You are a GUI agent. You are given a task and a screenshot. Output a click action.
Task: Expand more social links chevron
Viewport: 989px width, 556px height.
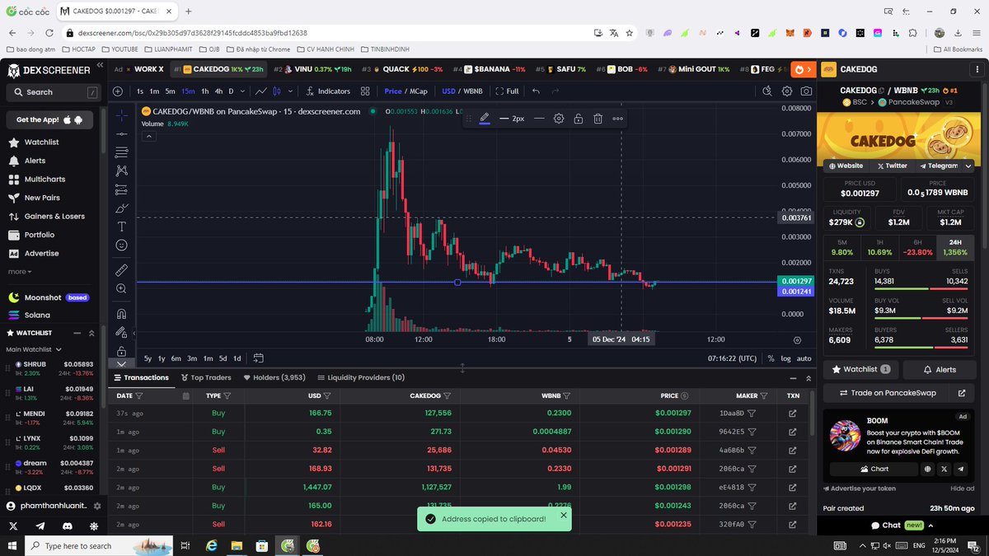968,166
